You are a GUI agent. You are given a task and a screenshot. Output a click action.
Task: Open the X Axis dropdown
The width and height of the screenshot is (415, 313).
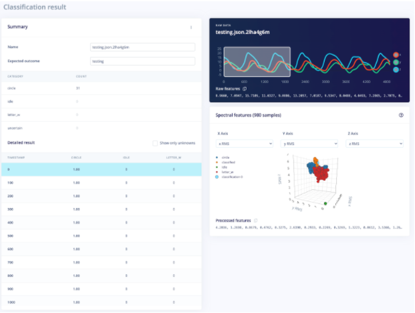click(x=244, y=144)
